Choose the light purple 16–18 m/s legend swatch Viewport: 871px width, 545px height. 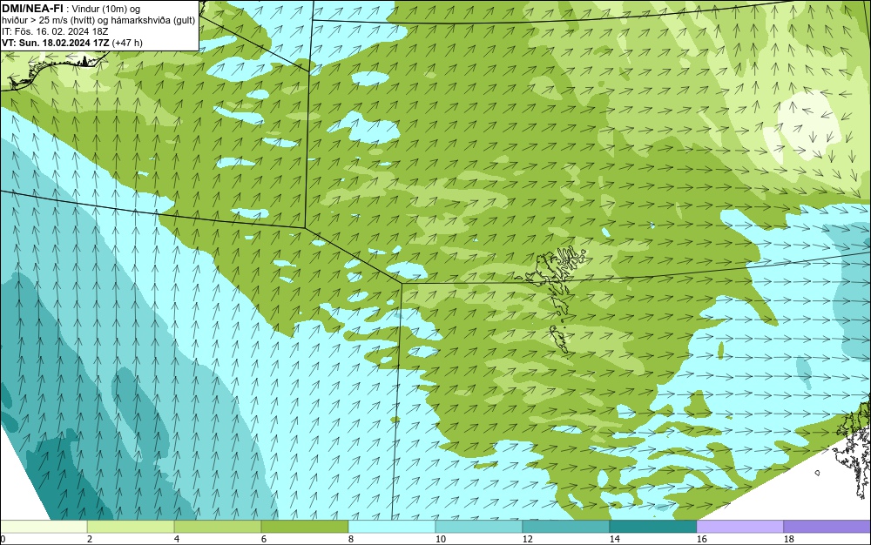[739, 526]
